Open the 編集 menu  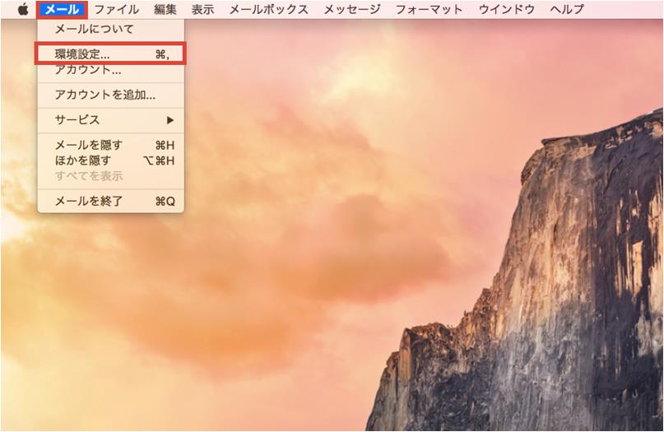(165, 9)
